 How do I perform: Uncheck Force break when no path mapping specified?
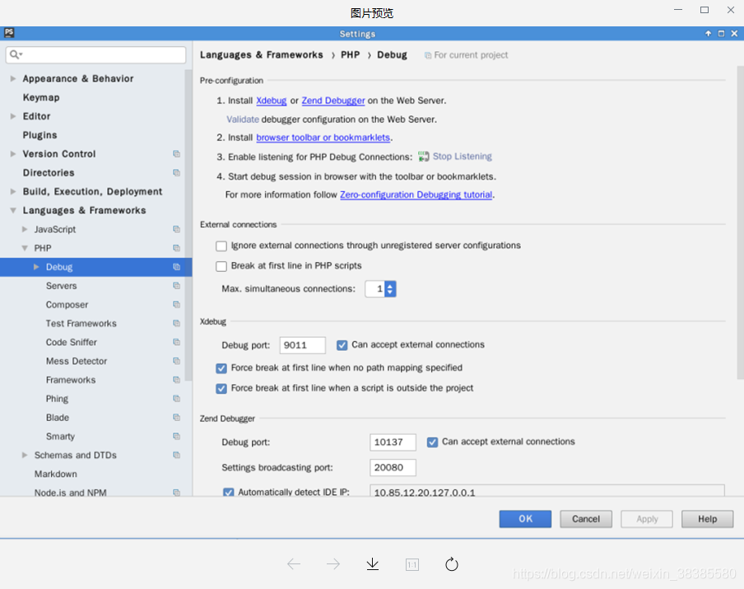[x=221, y=368]
